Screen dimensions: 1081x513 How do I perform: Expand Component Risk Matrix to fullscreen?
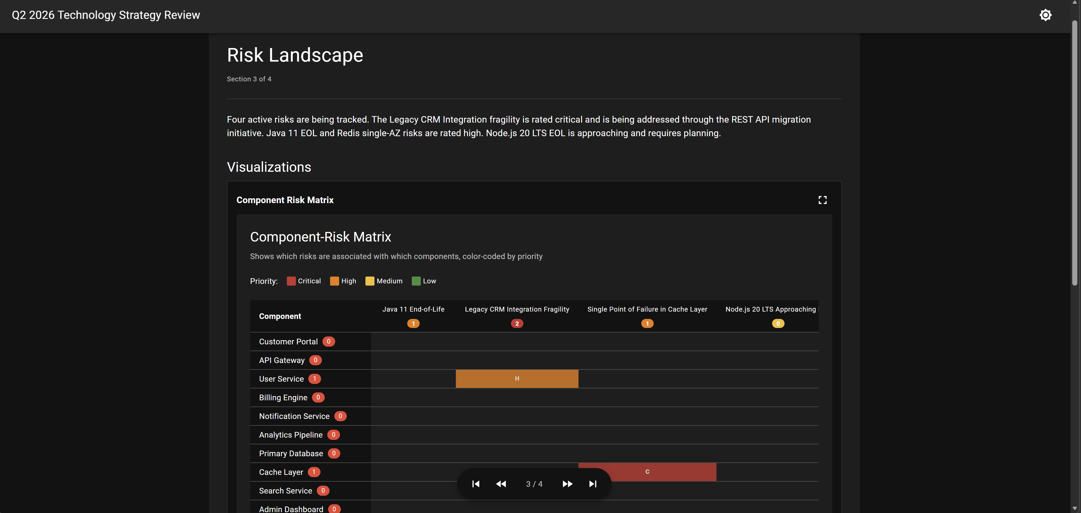click(x=822, y=200)
